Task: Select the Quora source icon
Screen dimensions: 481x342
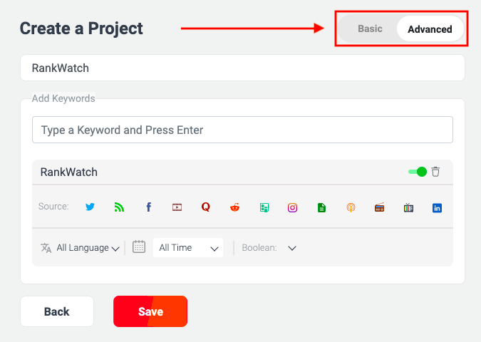Action: click(x=206, y=207)
